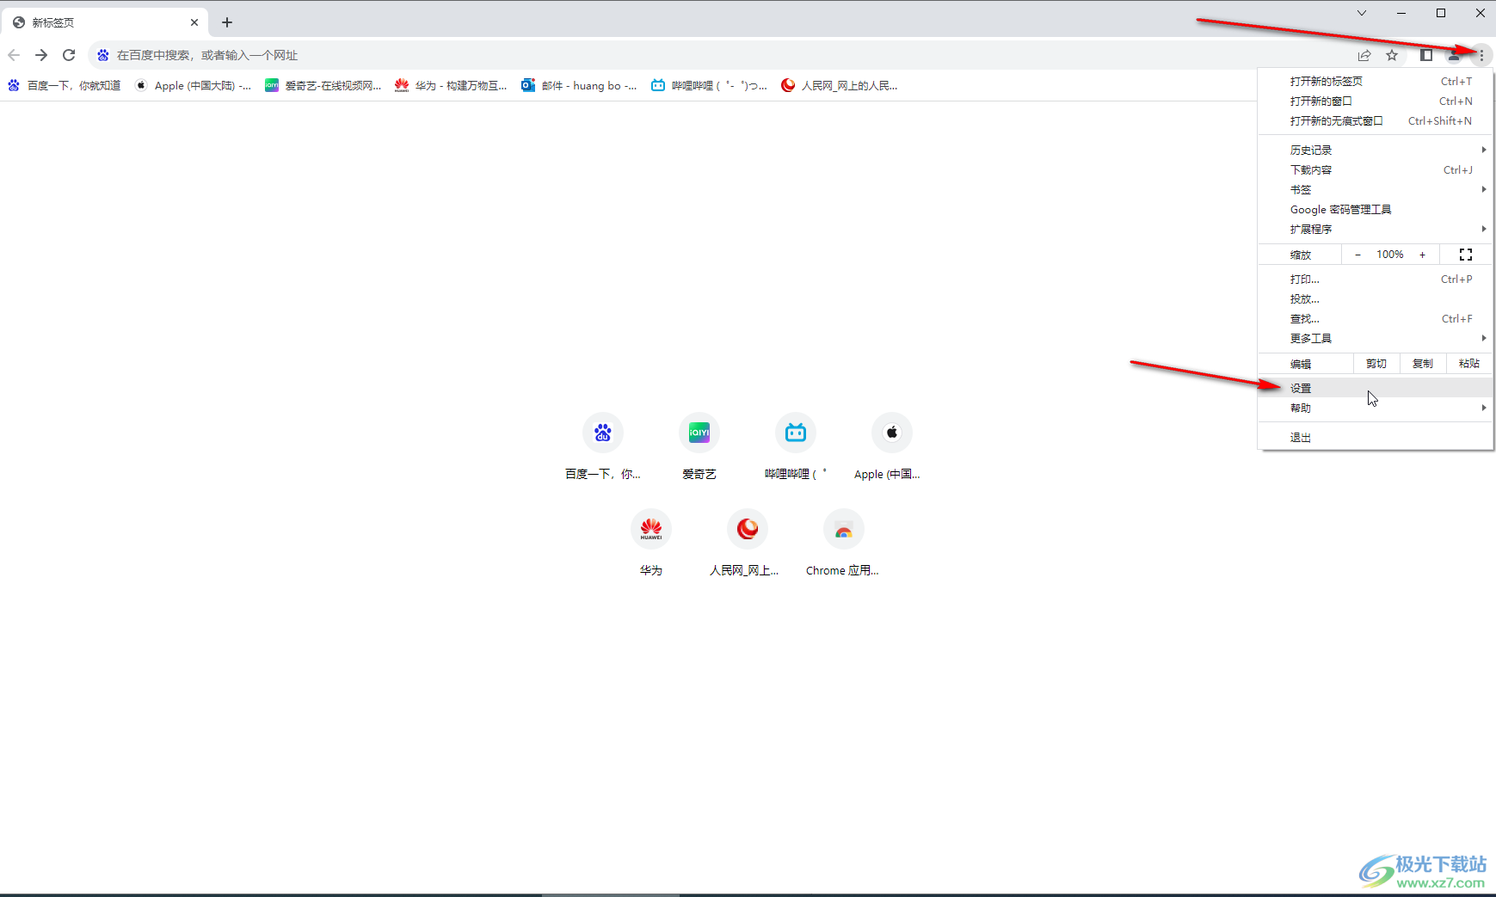
Task: Bookmark this tab with star icon
Action: coord(1392,55)
